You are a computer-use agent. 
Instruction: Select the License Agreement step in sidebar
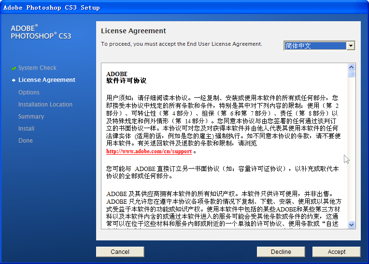coord(47,80)
